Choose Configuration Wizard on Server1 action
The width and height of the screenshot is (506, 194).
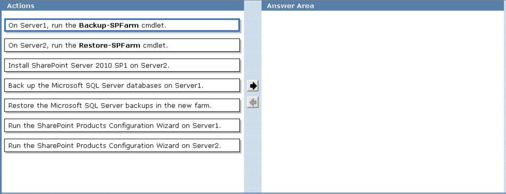122,126
